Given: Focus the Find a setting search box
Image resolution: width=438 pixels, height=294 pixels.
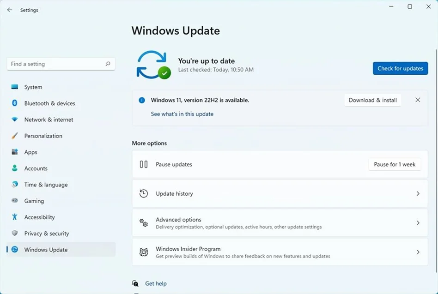Looking at the screenshot, I should pyautogui.click(x=55, y=64).
